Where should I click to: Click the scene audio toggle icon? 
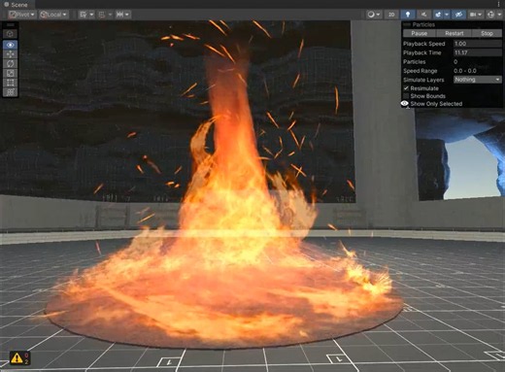tap(423, 15)
